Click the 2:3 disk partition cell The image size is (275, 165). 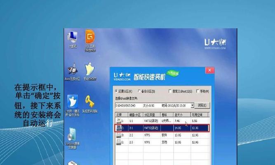[x=131, y=142]
